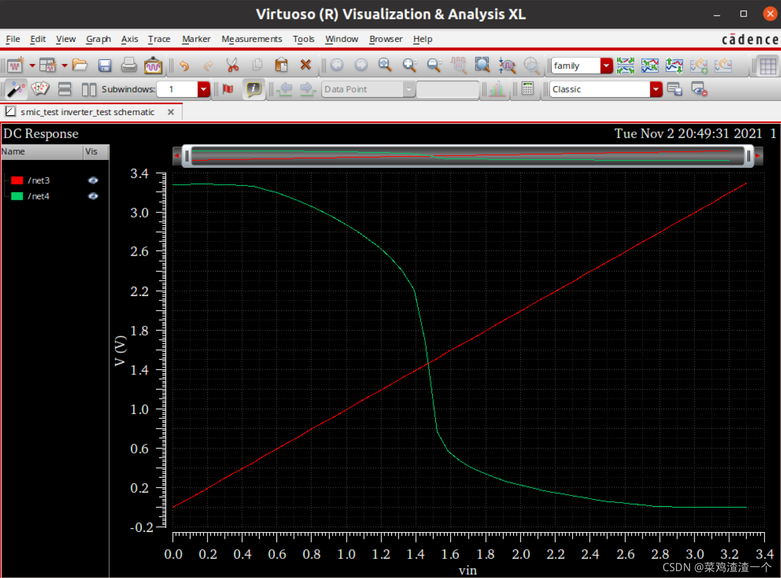781x578 pixels.
Task: Click the combine traces into one strip icon
Action: pos(650,66)
